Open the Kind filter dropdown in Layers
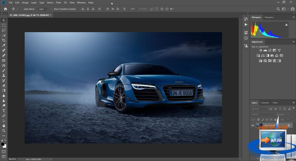 coord(259,109)
